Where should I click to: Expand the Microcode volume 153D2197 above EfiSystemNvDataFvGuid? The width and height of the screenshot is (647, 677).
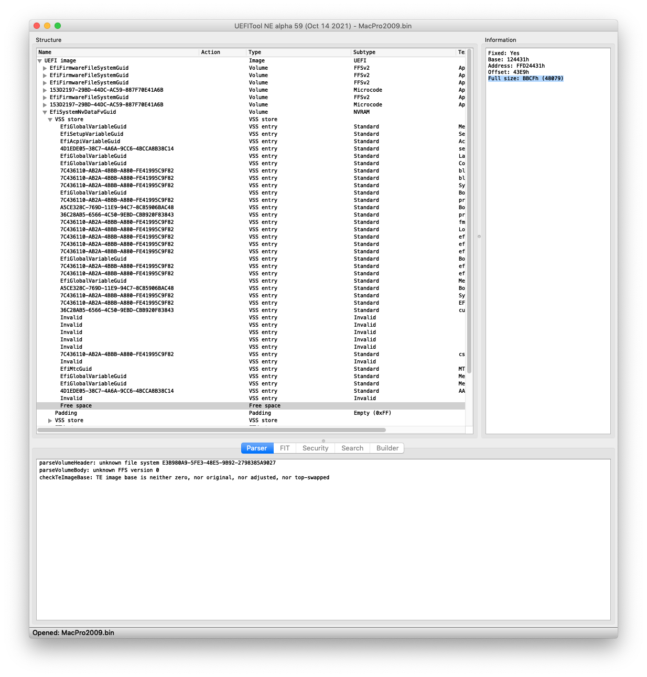coord(45,105)
